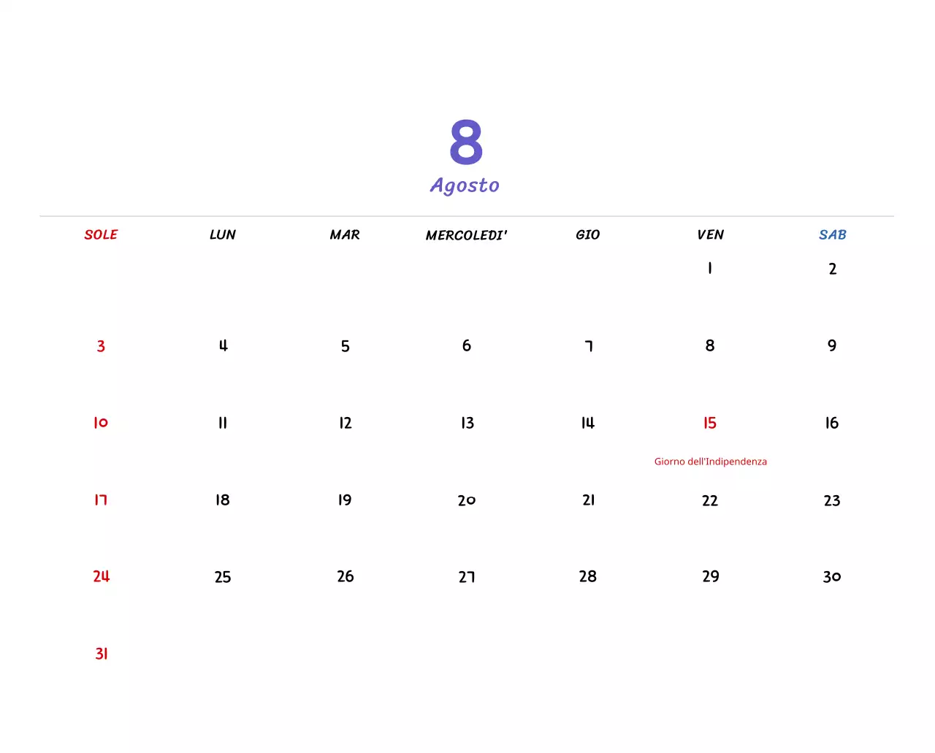The width and height of the screenshot is (935, 753).
Task: Select the MAR weekday header
Action: pos(345,234)
